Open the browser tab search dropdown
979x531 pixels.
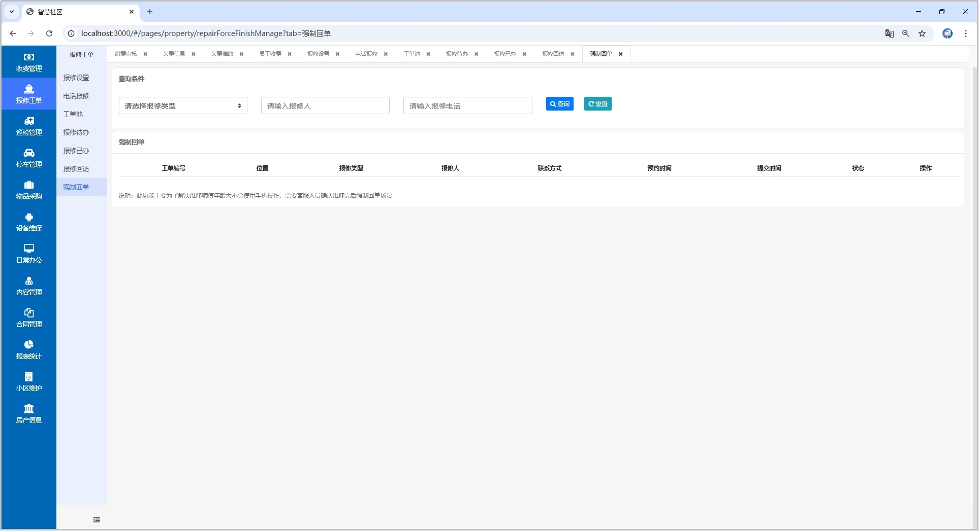[x=12, y=12]
